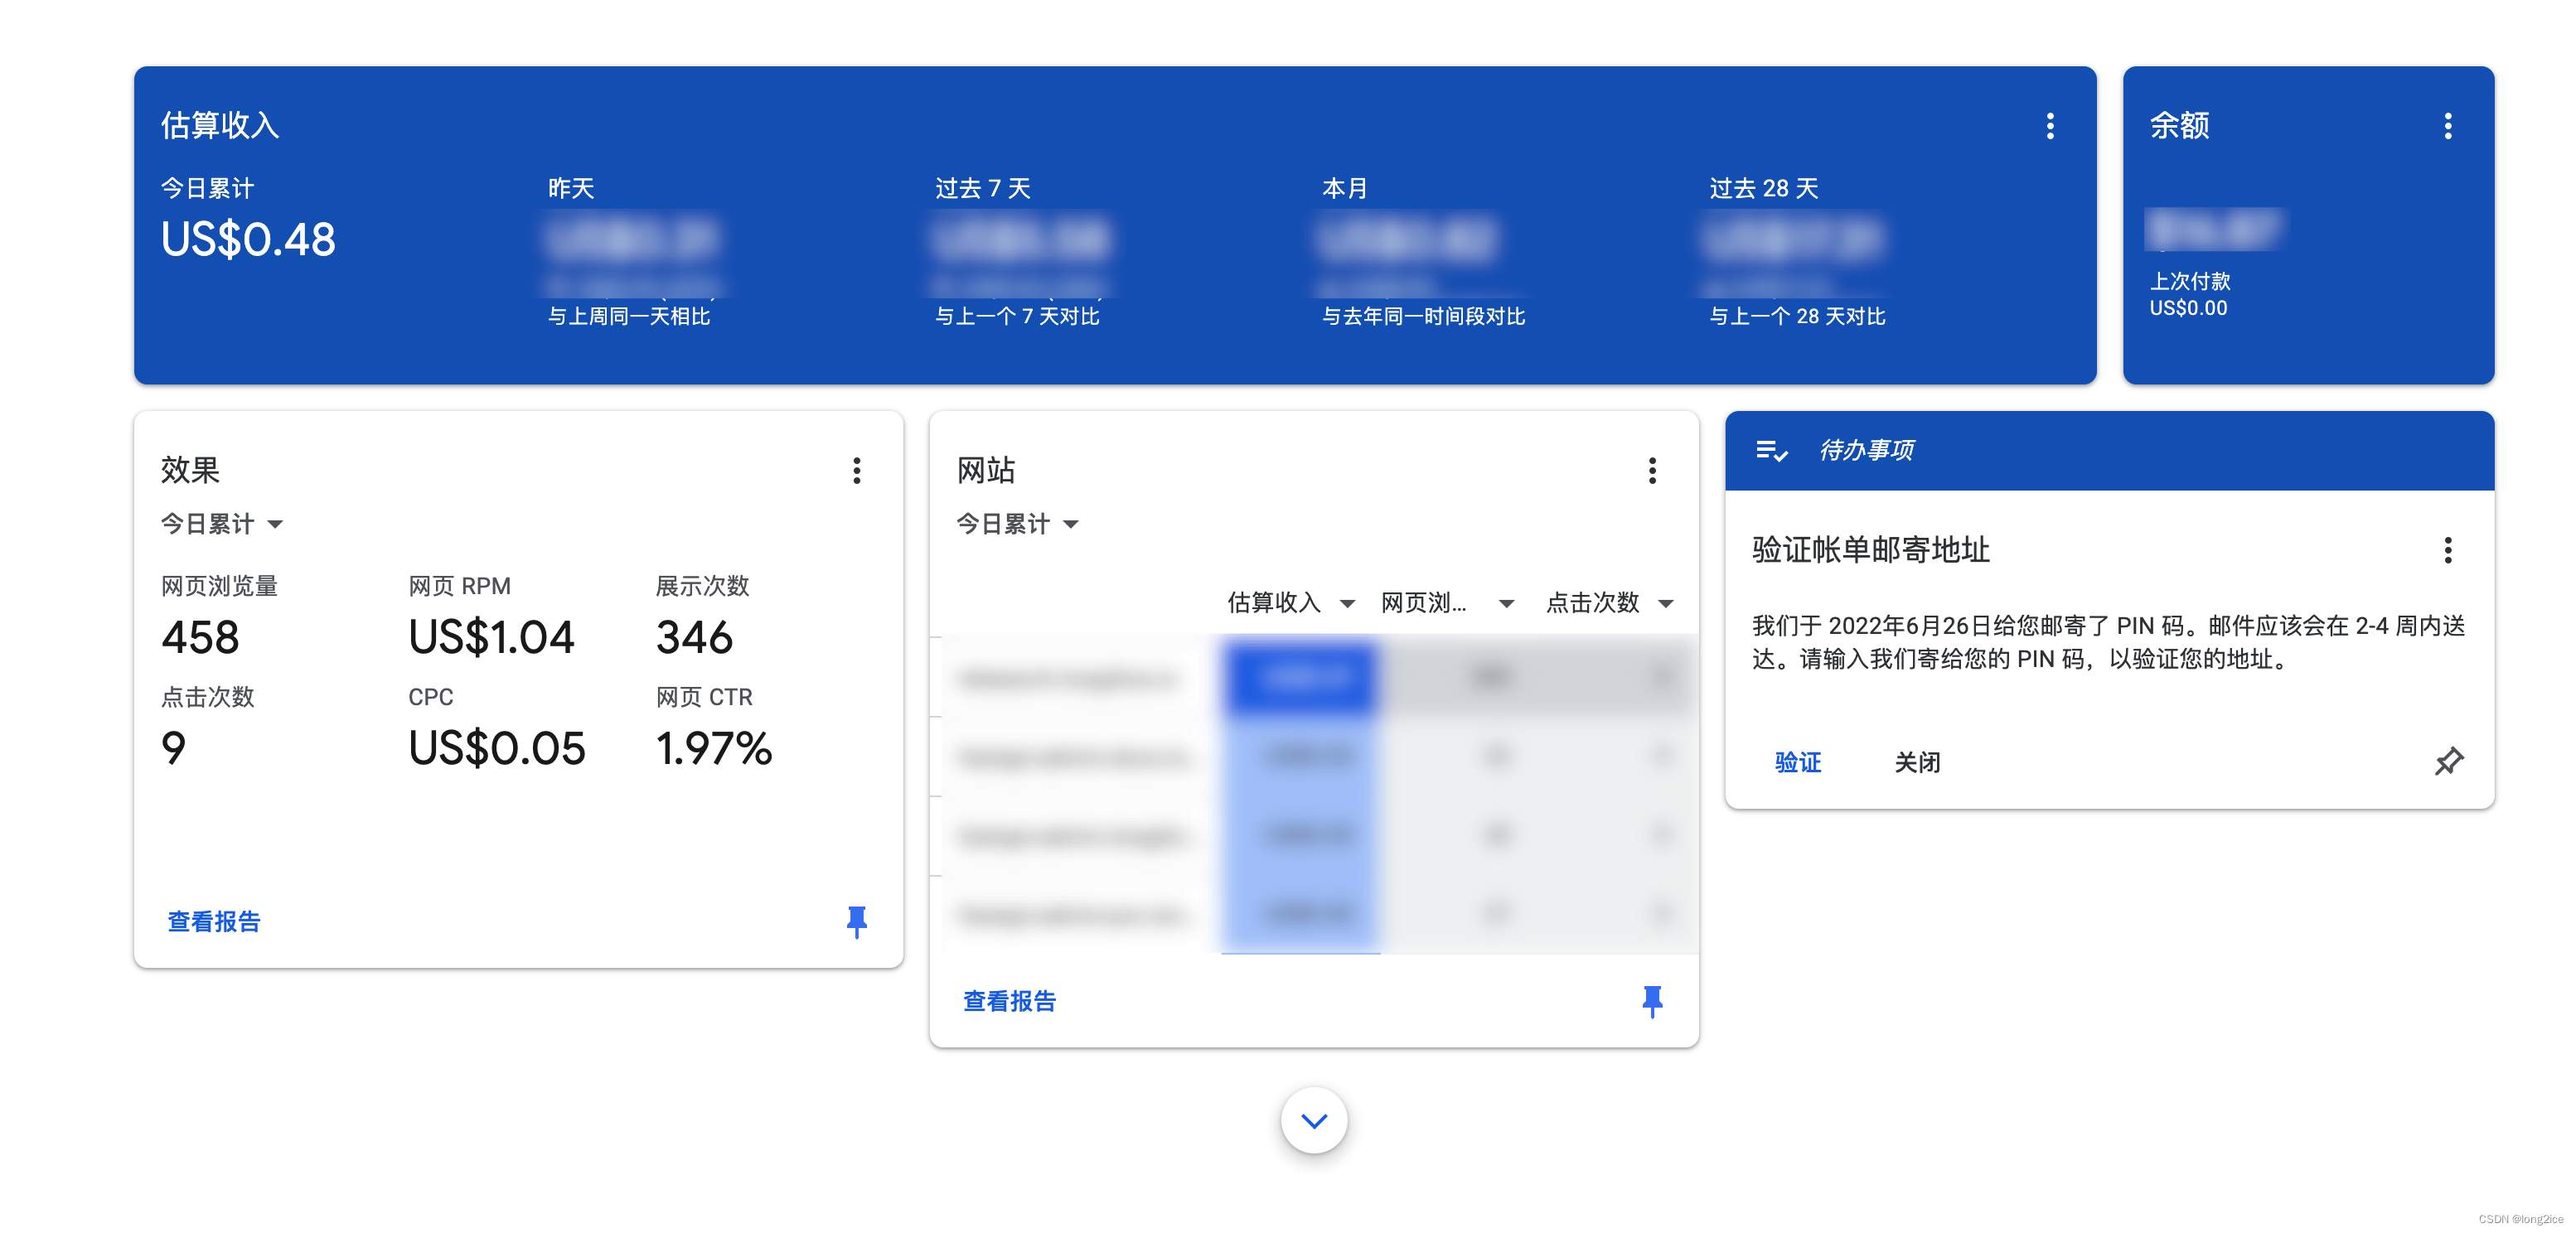Click 查看报告 under the 效果 card
The height and width of the screenshot is (1233, 2576).
click(x=213, y=922)
